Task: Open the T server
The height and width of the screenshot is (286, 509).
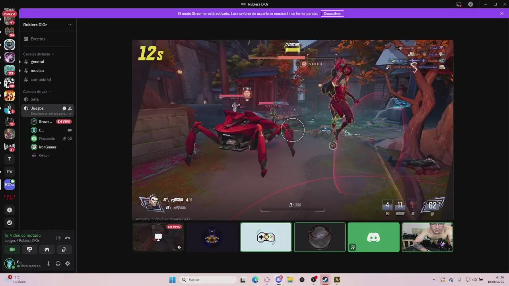Action: click(10, 159)
